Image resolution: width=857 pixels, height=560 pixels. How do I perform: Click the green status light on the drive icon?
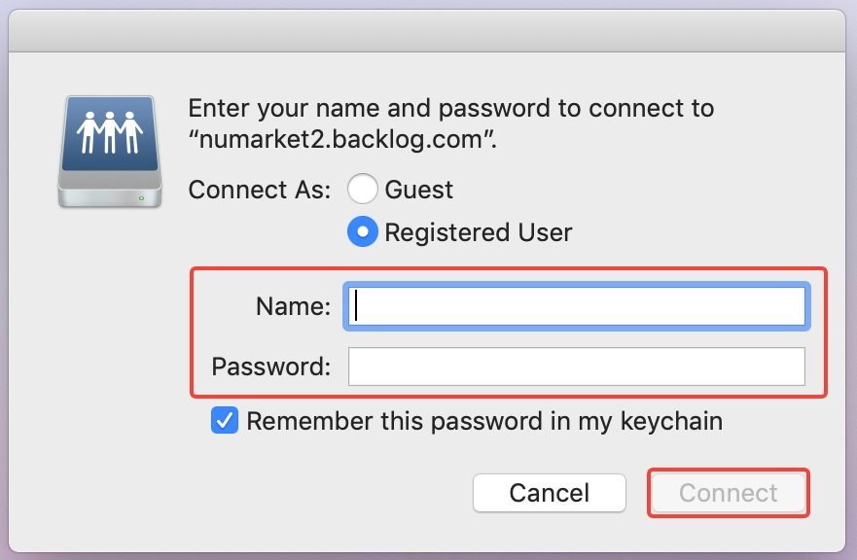point(142,198)
